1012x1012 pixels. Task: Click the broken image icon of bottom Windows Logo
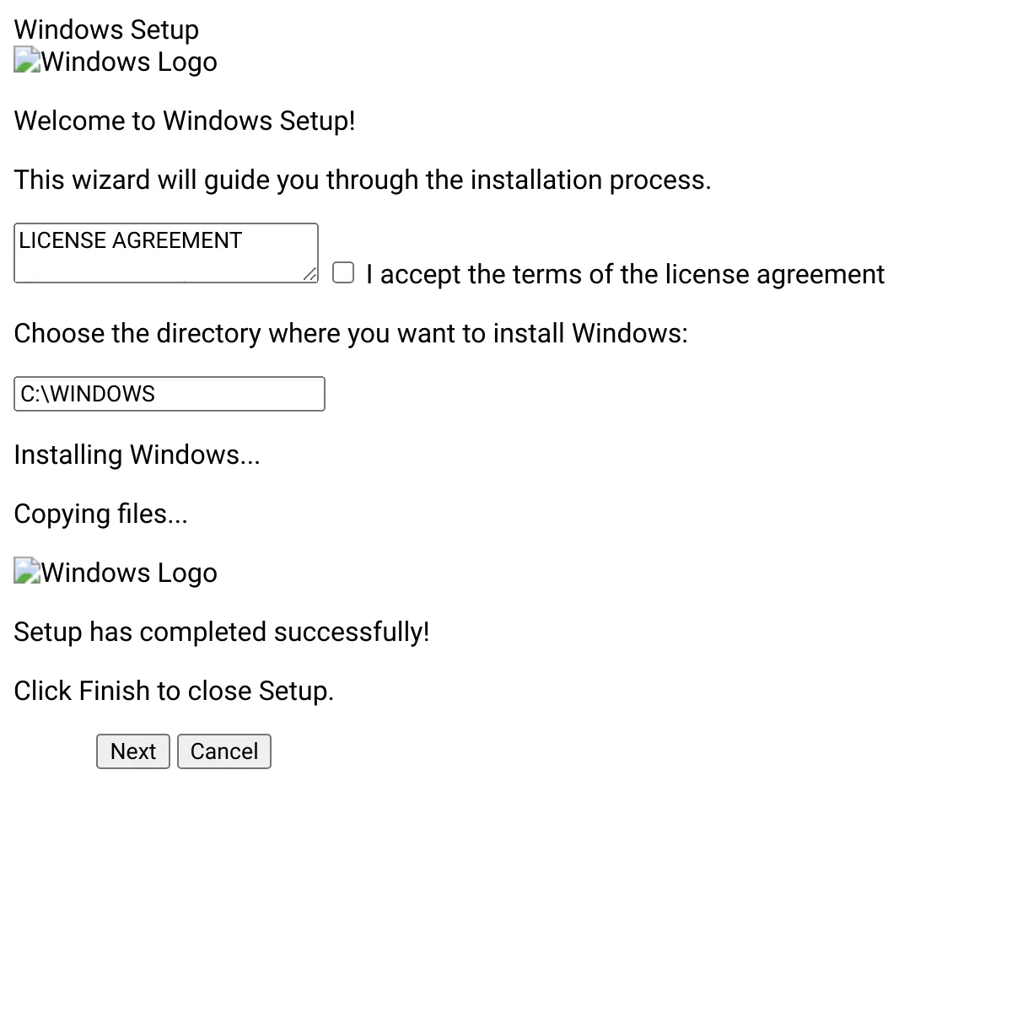(x=27, y=571)
